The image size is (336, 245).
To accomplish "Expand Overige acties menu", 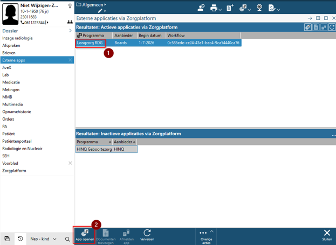I will tap(207, 236).
